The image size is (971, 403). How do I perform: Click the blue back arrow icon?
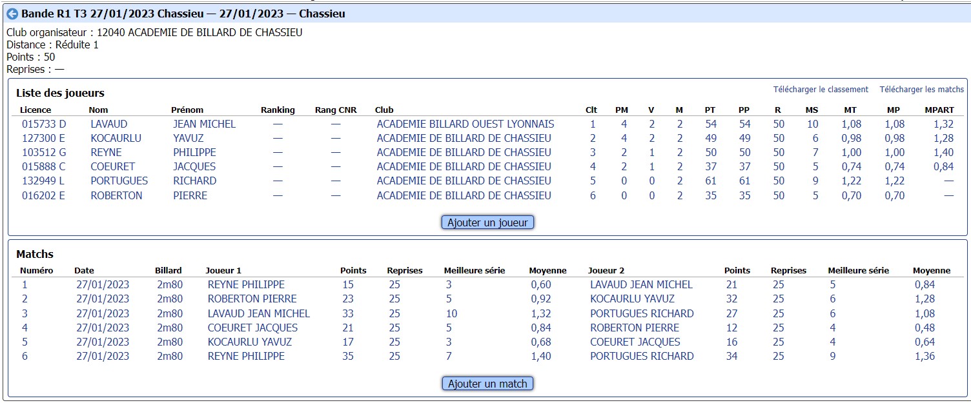pyautogui.click(x=12, y=14)
